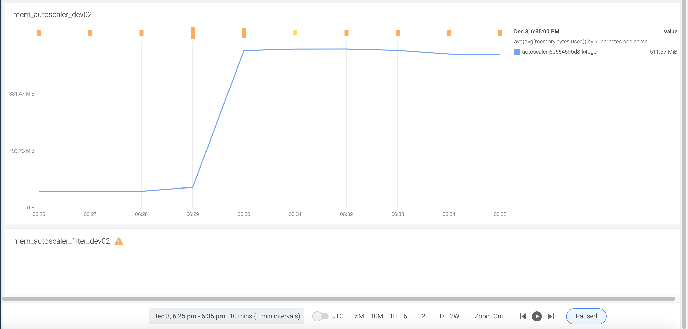Click the yellow event marker at 06:31
Screen dimensions: 688x329
[295, 33]
